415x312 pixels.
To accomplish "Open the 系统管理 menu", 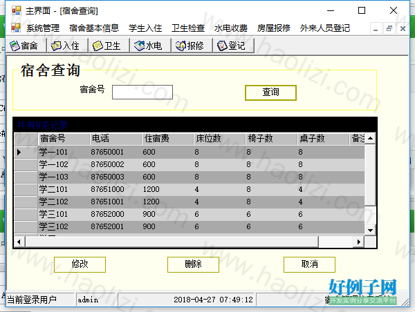I will click(43, 28).
